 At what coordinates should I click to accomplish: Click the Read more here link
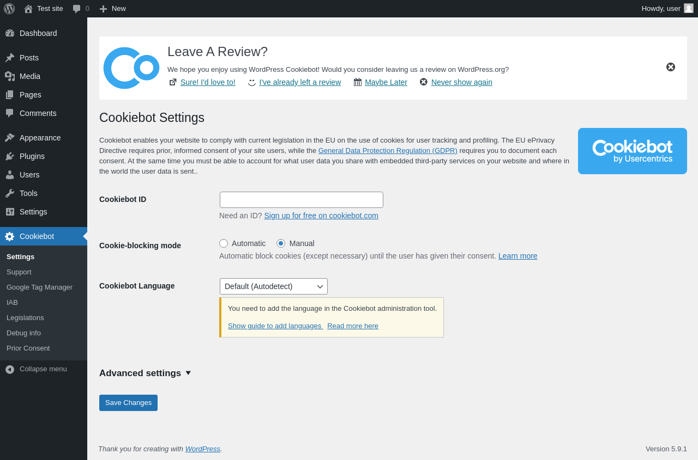[353, 326]
